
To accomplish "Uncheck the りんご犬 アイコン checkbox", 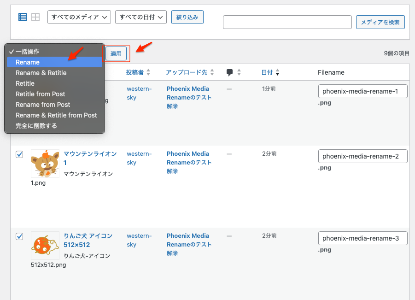I will (x=19, y=236).
